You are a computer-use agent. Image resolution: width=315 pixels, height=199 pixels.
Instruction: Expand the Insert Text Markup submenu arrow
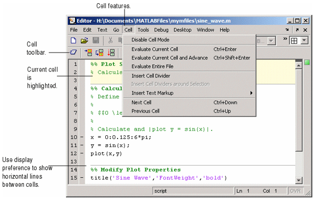[251, 93]
